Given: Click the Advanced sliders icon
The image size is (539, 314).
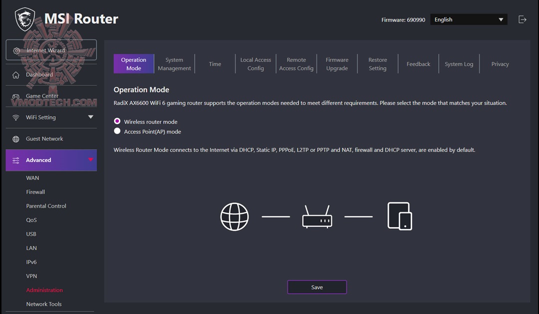Looking at the screenshot, I should (x=16, y=160).
